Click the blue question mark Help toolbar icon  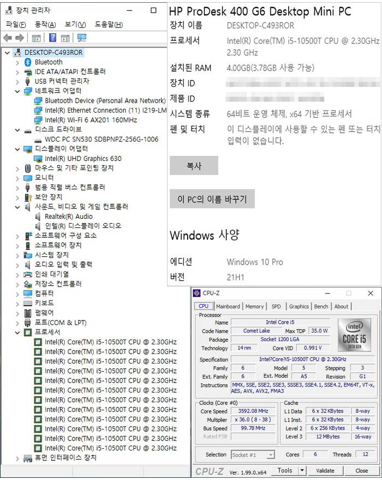pyautogui.click(x=53, y=38)
